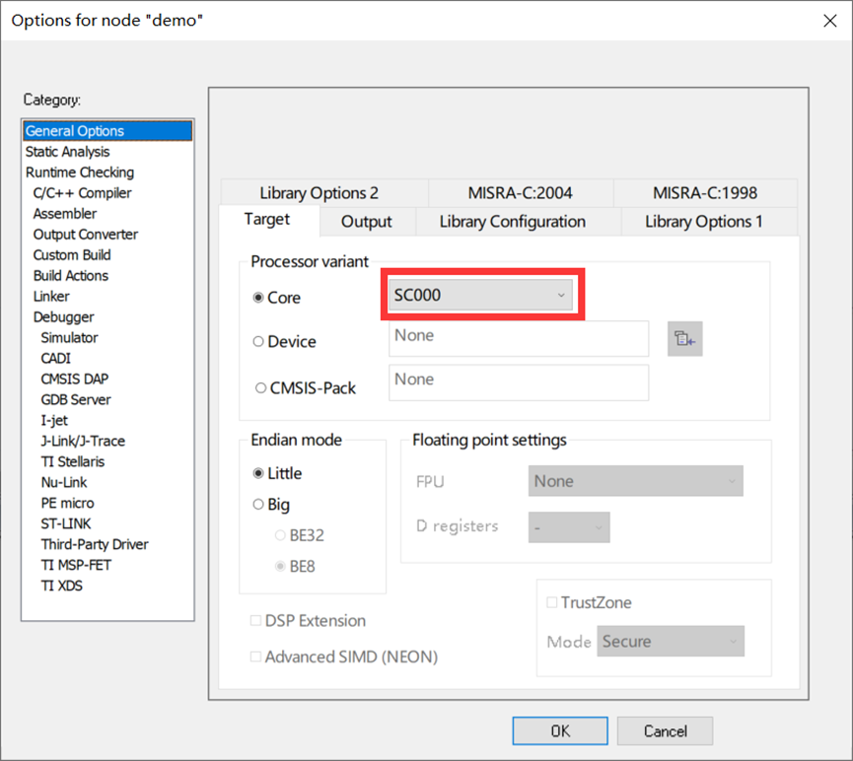Open the Library Configuration tab
The image size is (853, 761).
(x=512, y=222)
